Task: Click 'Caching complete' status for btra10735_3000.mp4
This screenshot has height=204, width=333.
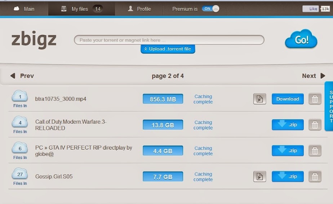Action: (203, 99)
